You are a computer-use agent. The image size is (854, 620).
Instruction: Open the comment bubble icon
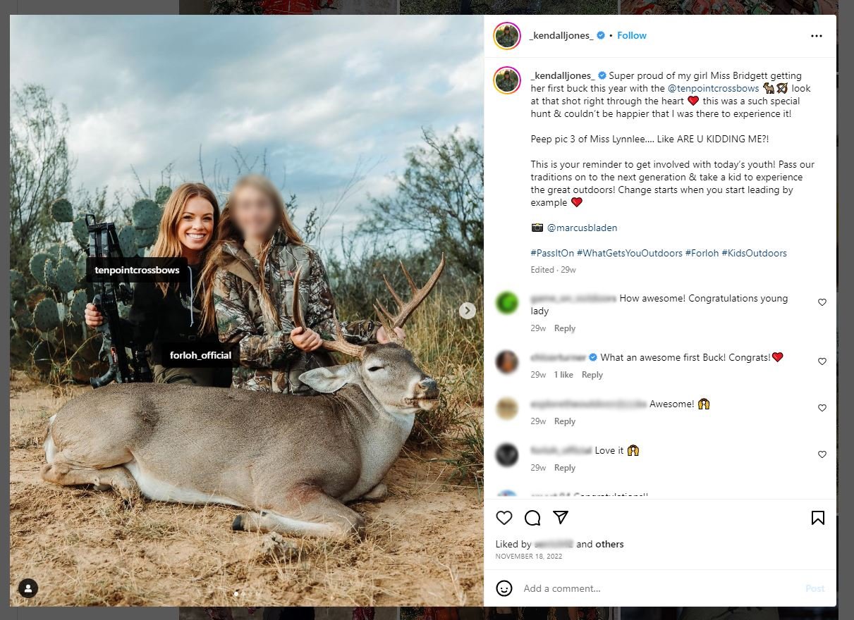[532, 518]
